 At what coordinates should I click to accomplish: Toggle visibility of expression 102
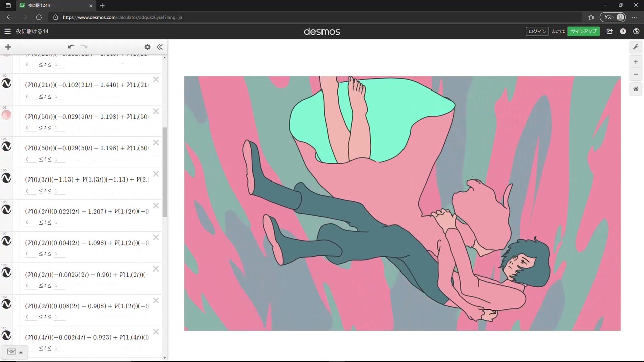tap(6, 83)
